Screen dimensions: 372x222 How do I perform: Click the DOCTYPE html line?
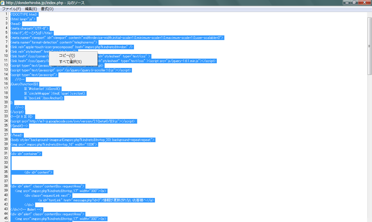24,15
